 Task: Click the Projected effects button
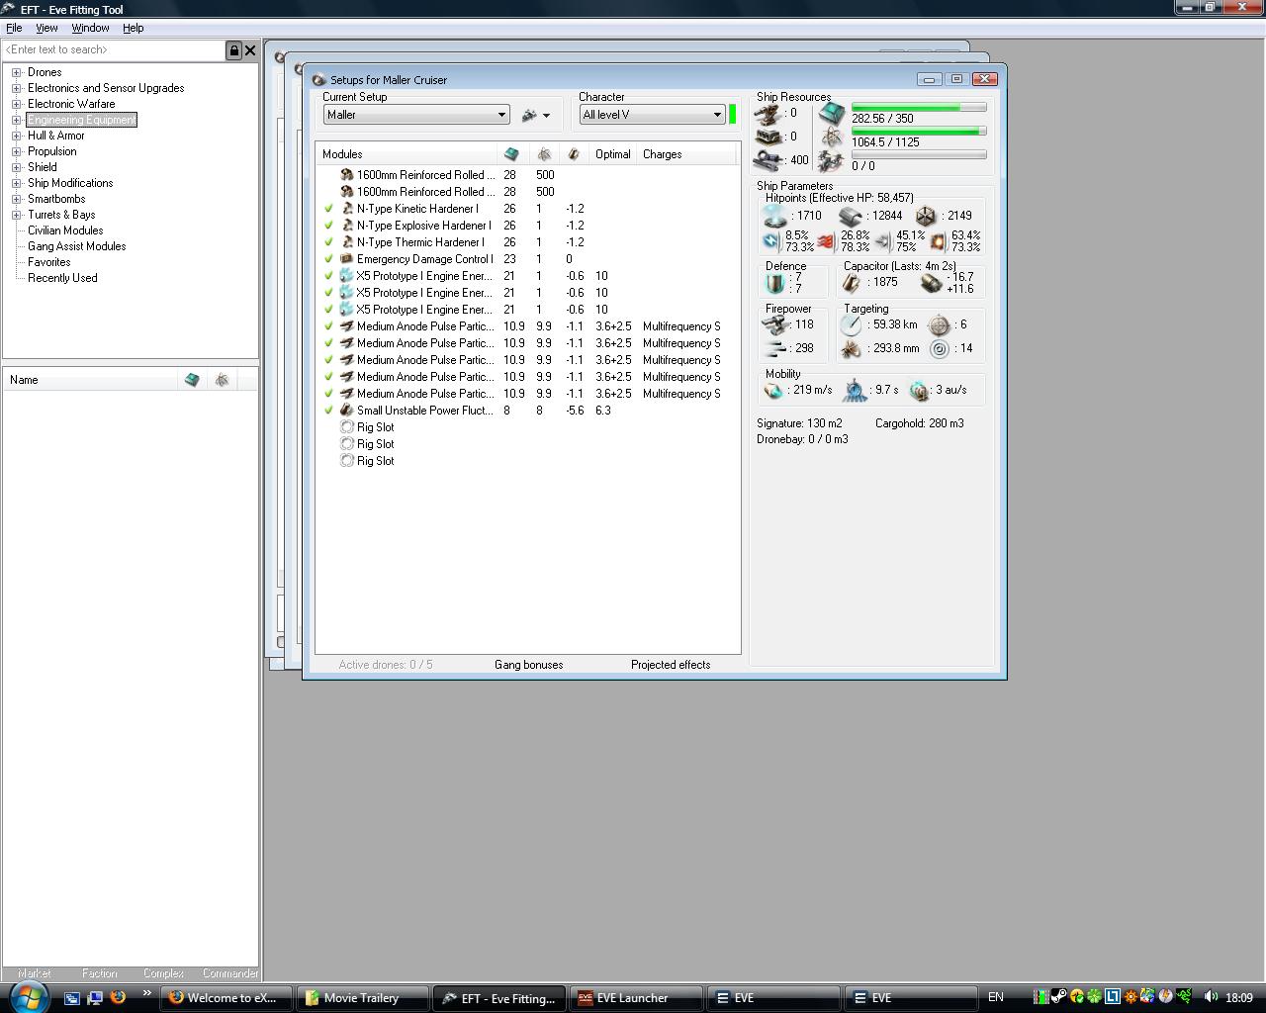click(671, 665)
